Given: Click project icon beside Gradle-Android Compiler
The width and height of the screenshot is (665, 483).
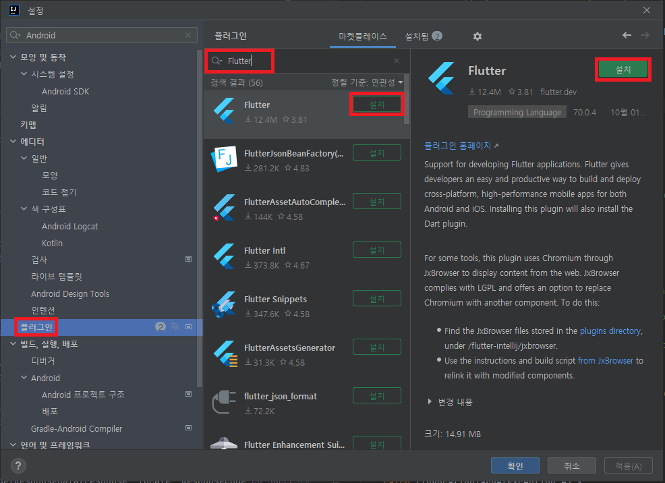Looking at the screenshot, I should [189, 428].
